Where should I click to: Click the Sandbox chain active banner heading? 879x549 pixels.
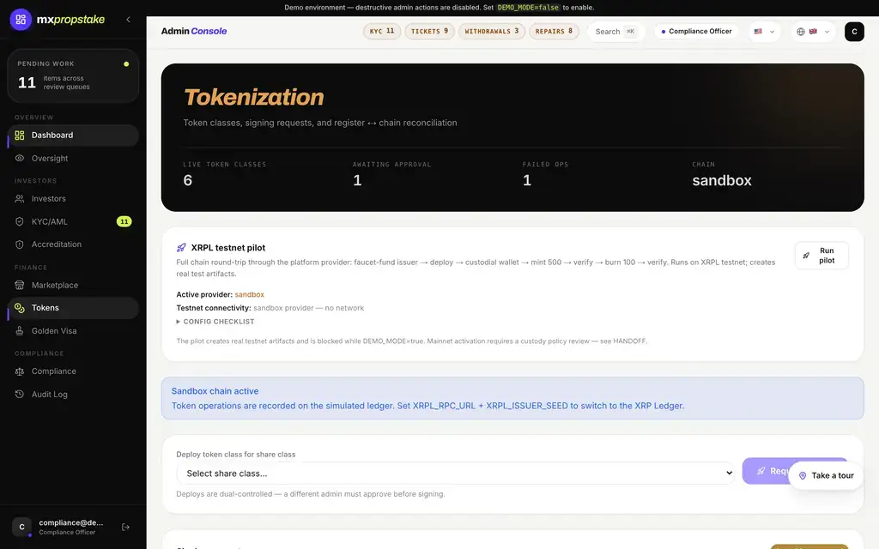tap(215, 391)
